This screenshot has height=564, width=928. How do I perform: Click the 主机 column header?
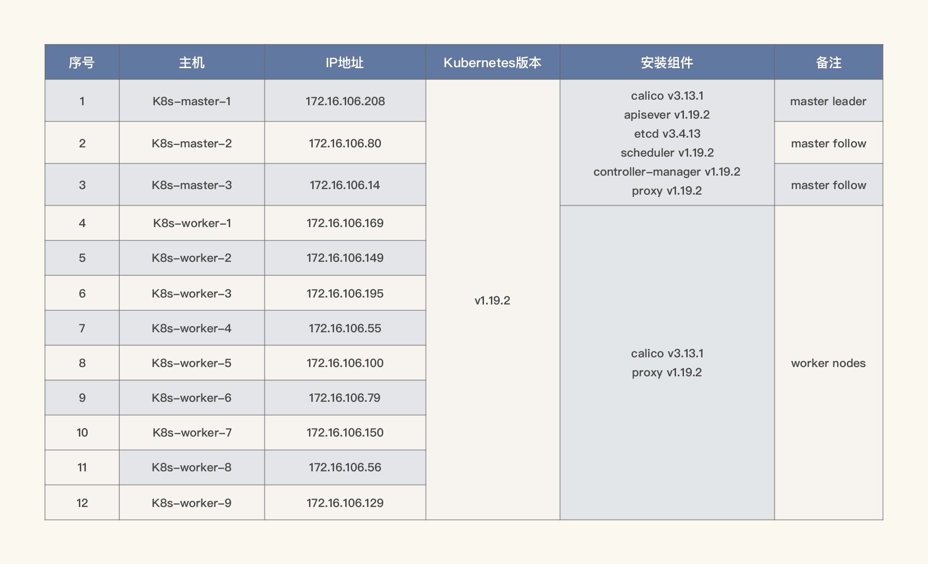192,63
